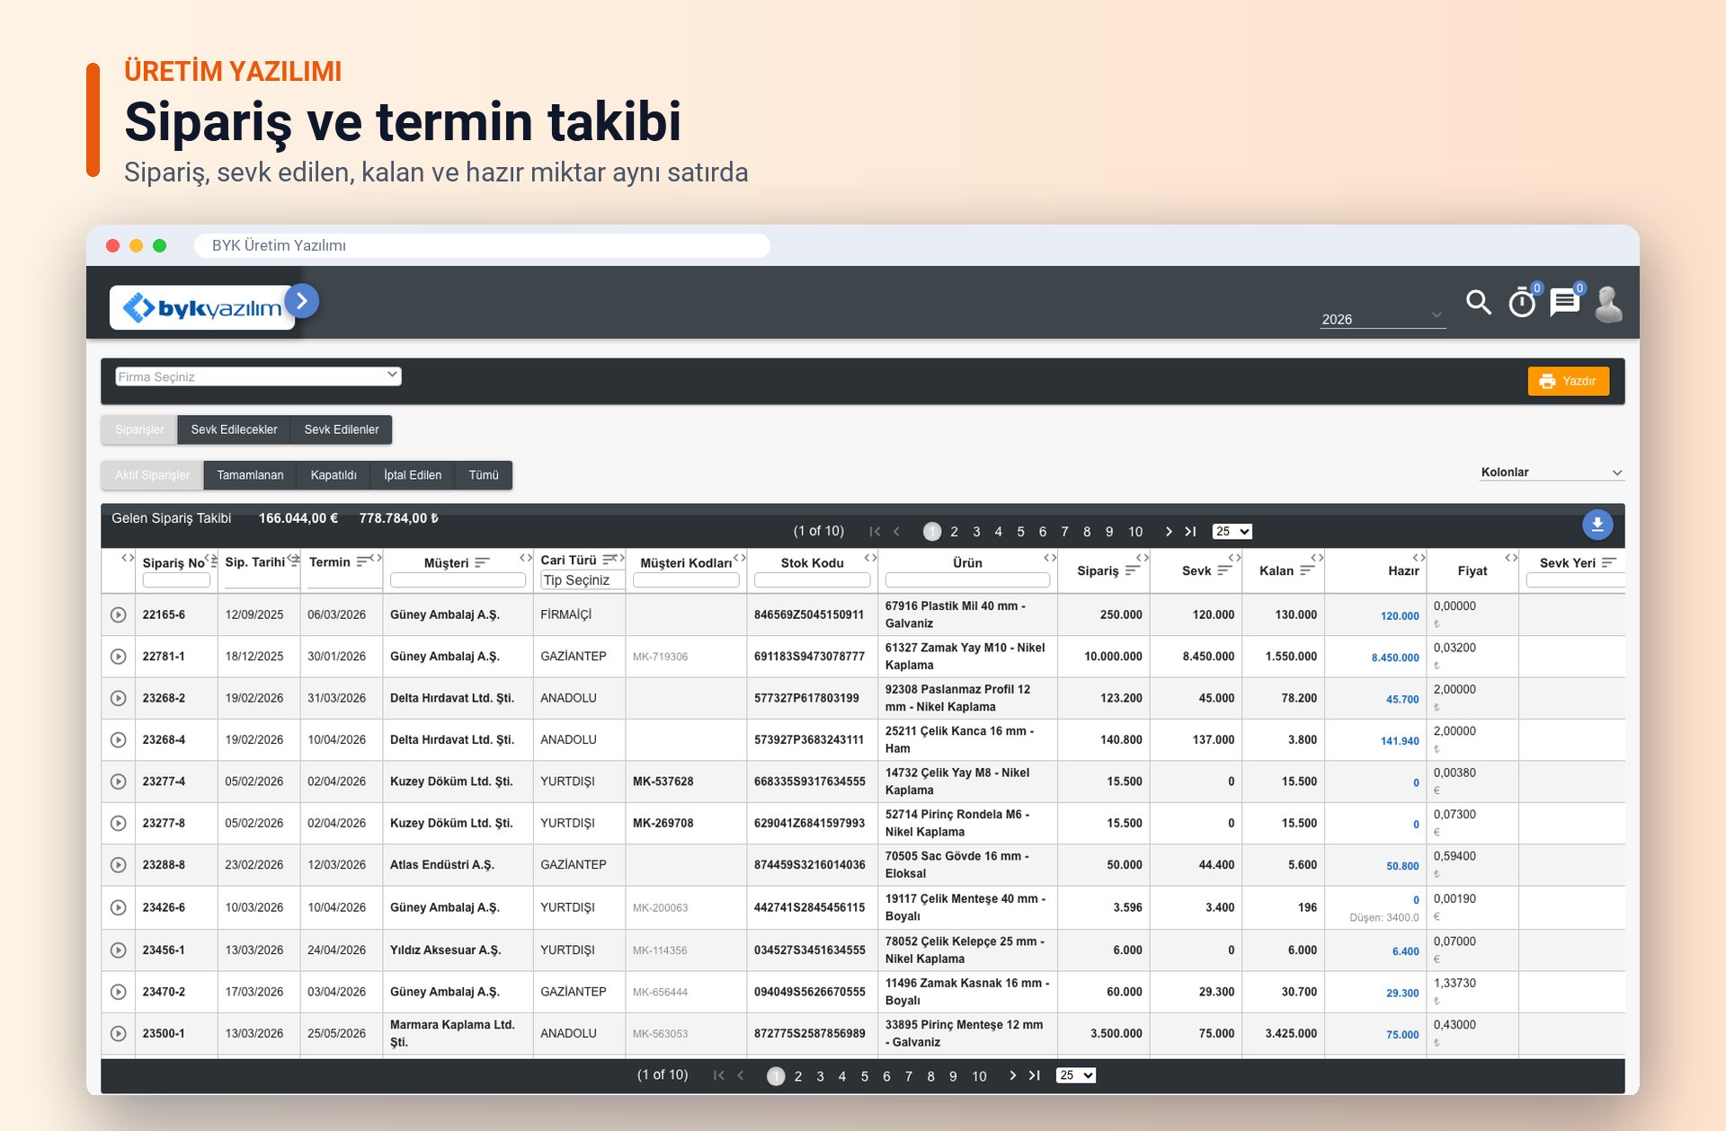Click the Sipariş No filter field
The width and height of the screenshot is (1726, 1131).
pos(176,580)
